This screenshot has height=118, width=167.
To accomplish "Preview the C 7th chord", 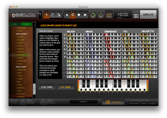I will (x=131, y=35).
